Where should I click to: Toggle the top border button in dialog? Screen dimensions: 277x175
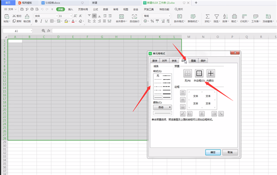click(x=183, y=93)
